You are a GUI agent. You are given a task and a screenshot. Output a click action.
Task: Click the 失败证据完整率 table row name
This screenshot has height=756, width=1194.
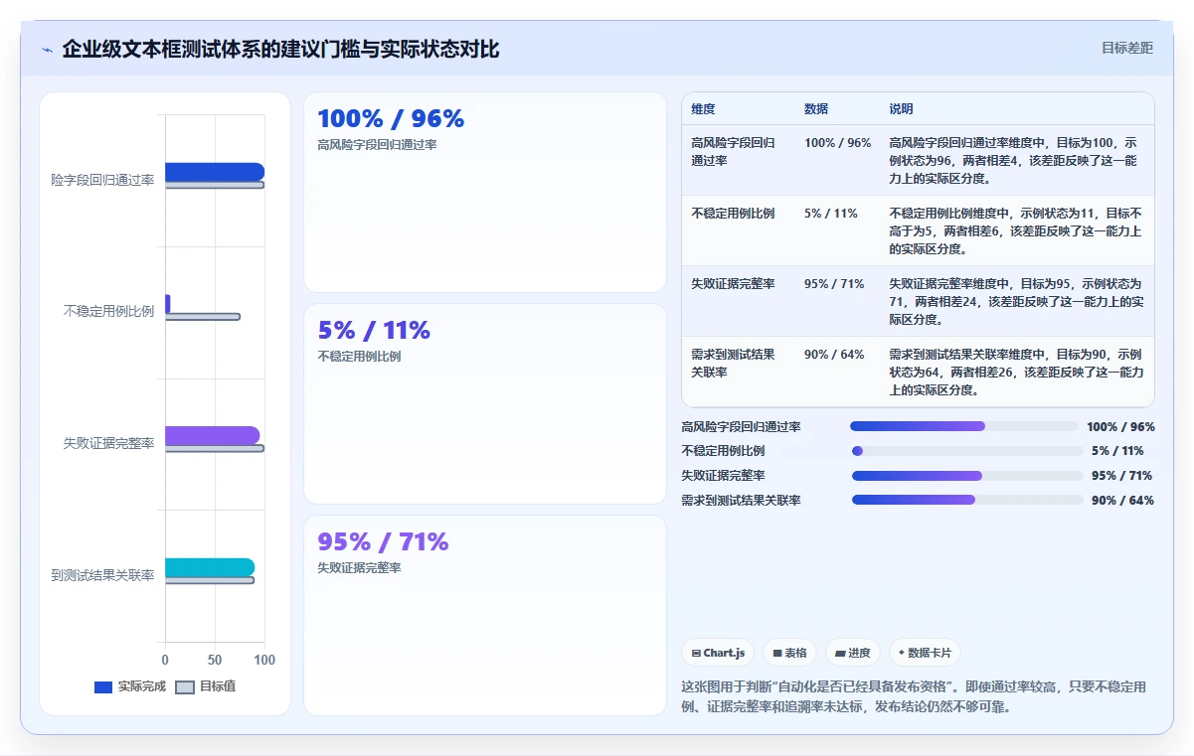pos(733,284)
